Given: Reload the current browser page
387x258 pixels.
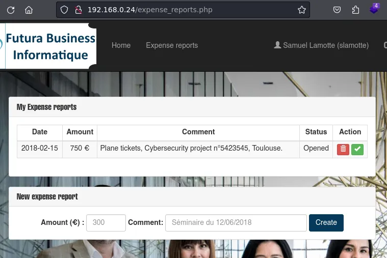Looking at the screenshot, I should coord(11,10).
